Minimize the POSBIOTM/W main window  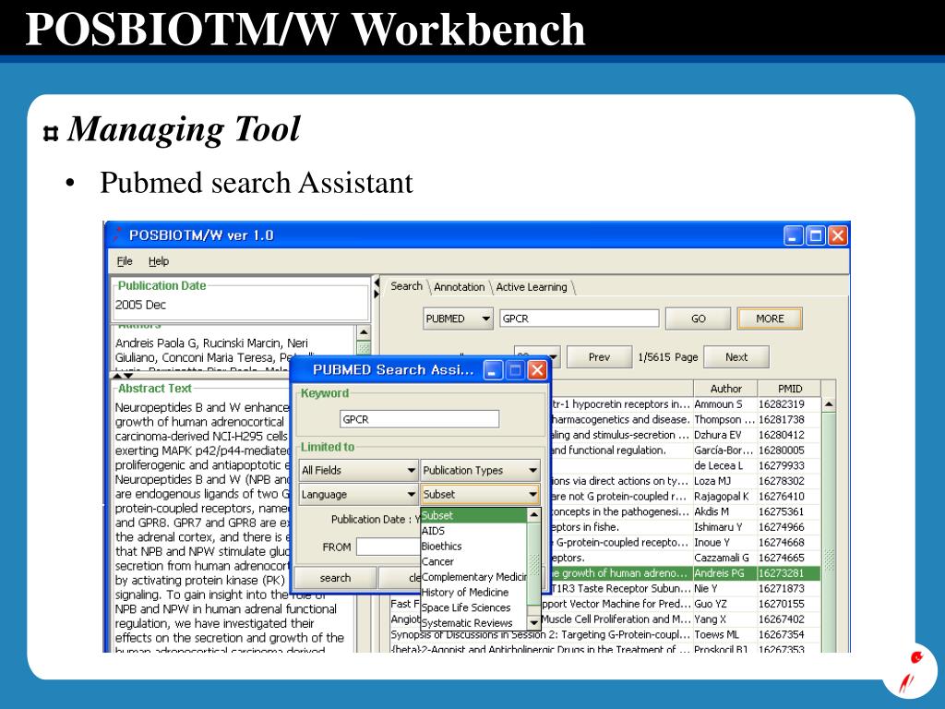[x=793, y=235]
